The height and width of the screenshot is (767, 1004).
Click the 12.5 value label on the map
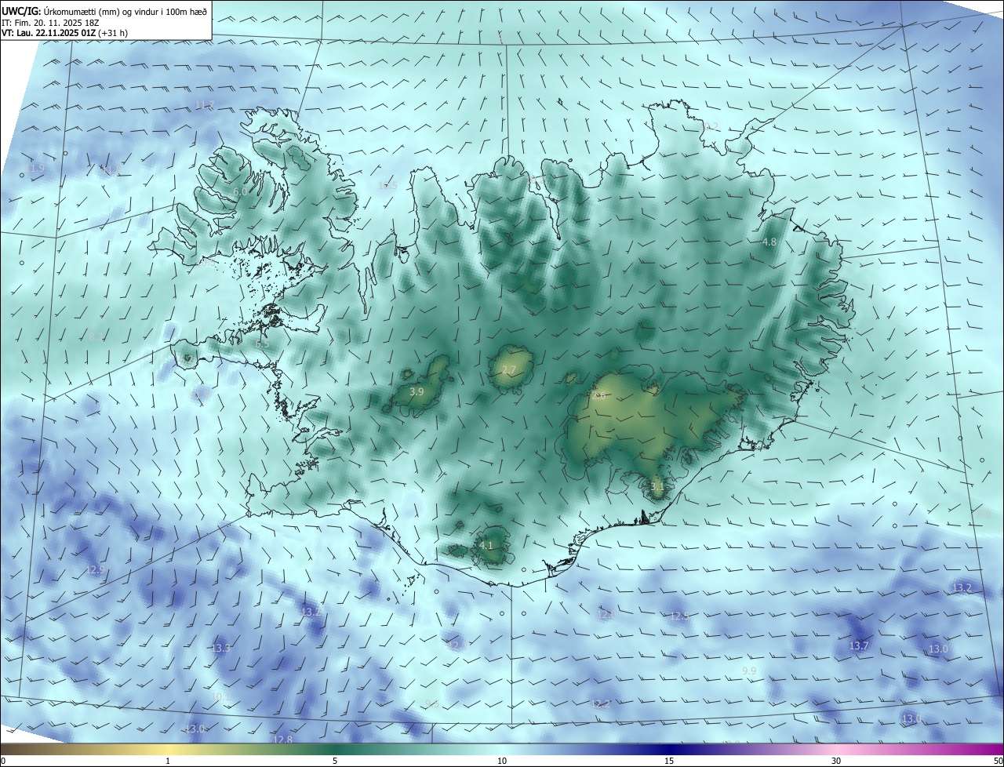point(679,616)
